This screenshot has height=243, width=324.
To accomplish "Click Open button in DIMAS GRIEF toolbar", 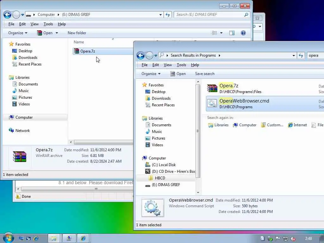I will point(45,33).
